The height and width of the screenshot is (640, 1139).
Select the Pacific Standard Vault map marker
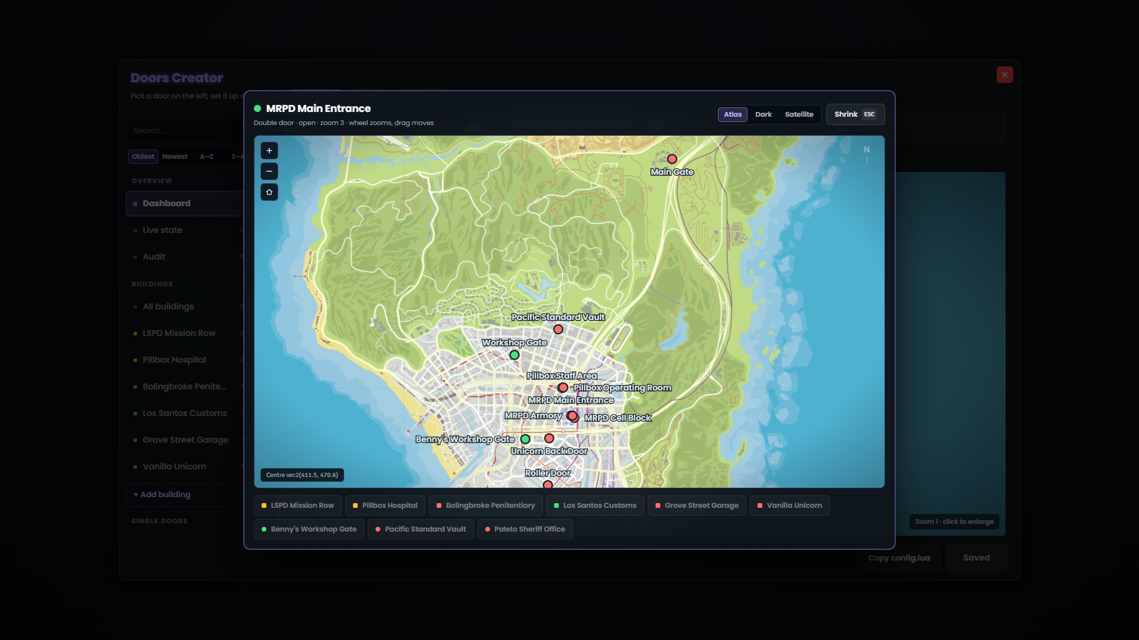pos(558,329)
